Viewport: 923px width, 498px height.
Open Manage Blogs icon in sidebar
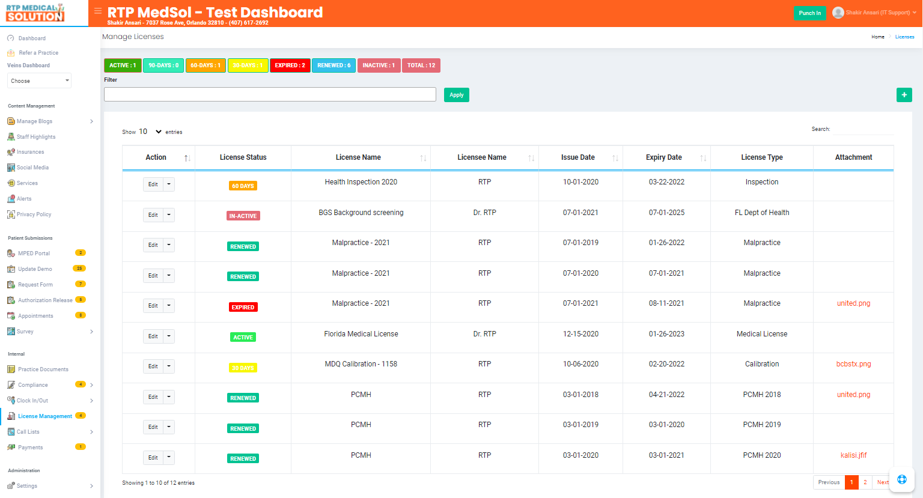point(11,121)
